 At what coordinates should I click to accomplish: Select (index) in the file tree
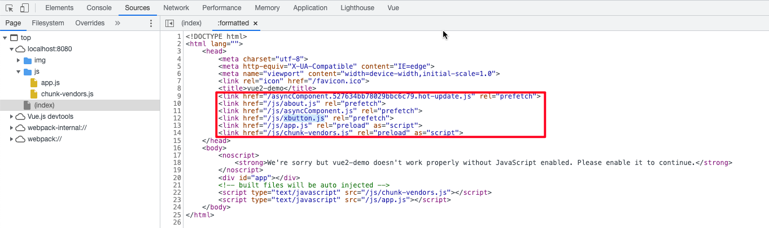43,105
